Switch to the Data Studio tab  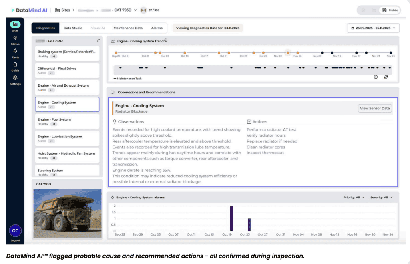73,28
